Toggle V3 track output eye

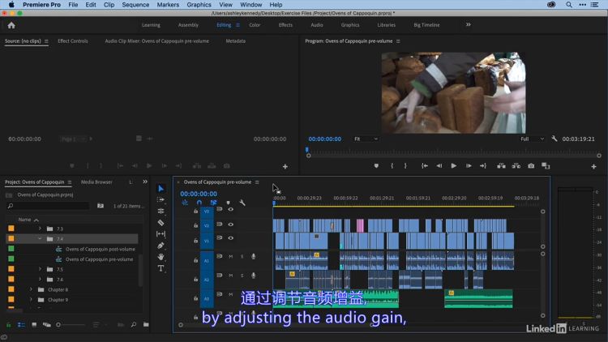click(x=231, y=209)
